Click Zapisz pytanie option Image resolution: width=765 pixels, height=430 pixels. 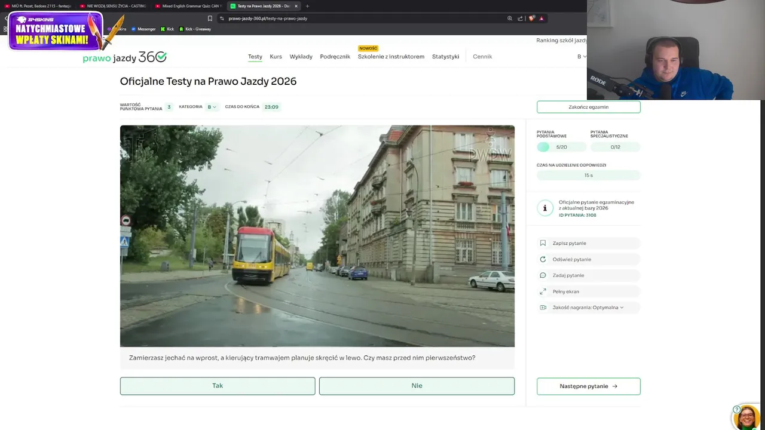point(589,243)
